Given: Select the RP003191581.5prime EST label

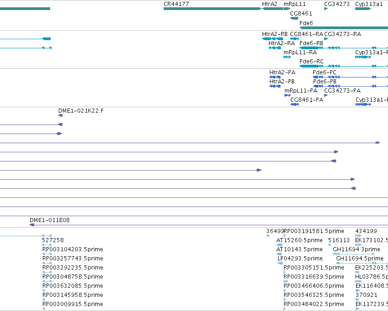Looking at the screenshot, I should coord(314,231).
